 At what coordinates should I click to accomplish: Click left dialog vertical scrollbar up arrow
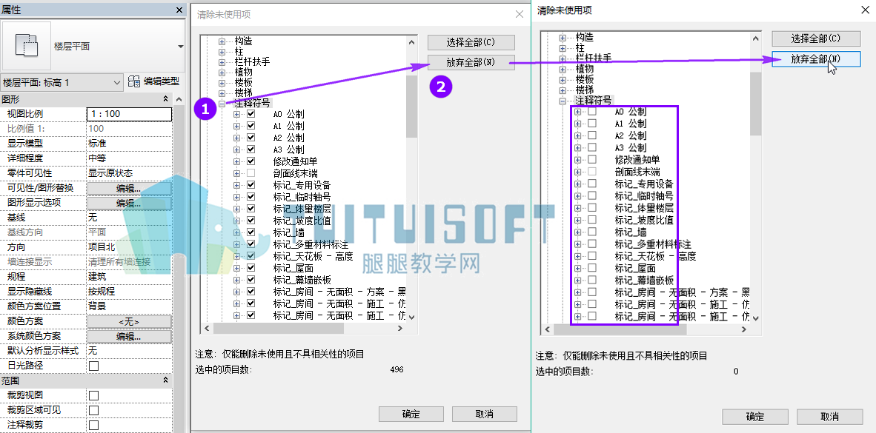coord(412,42)
